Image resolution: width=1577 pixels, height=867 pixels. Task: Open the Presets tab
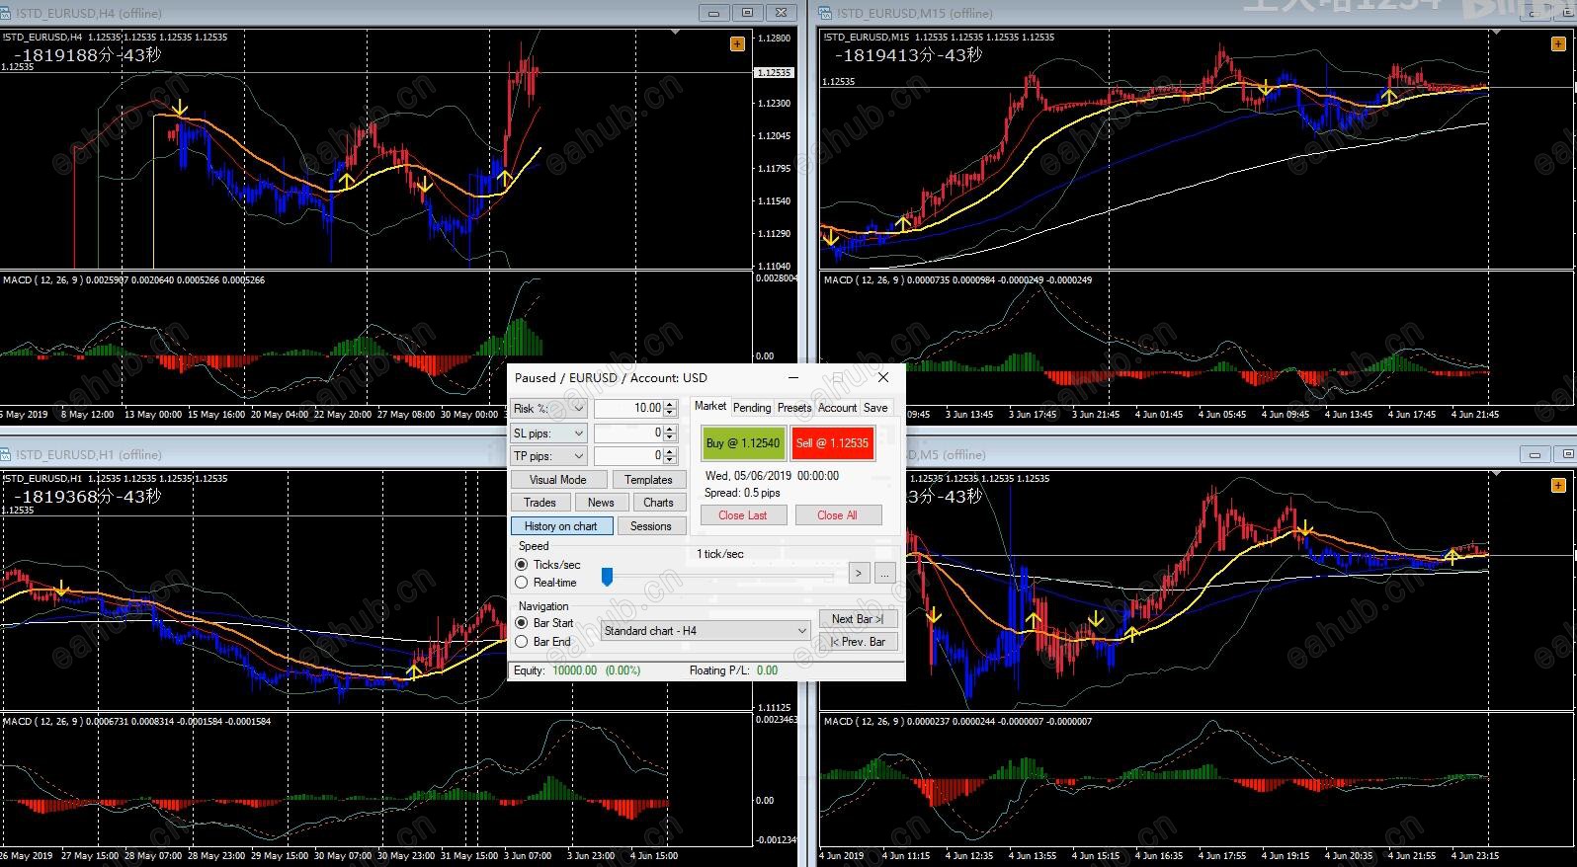(x=794, y=407)
